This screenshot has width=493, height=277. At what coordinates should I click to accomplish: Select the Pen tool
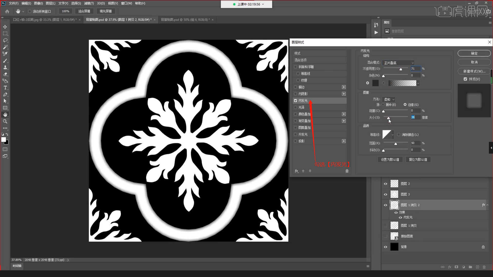tap(5, 94)
